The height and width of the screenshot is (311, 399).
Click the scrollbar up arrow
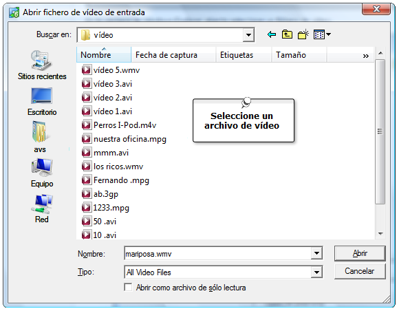[x=380, y=53]
